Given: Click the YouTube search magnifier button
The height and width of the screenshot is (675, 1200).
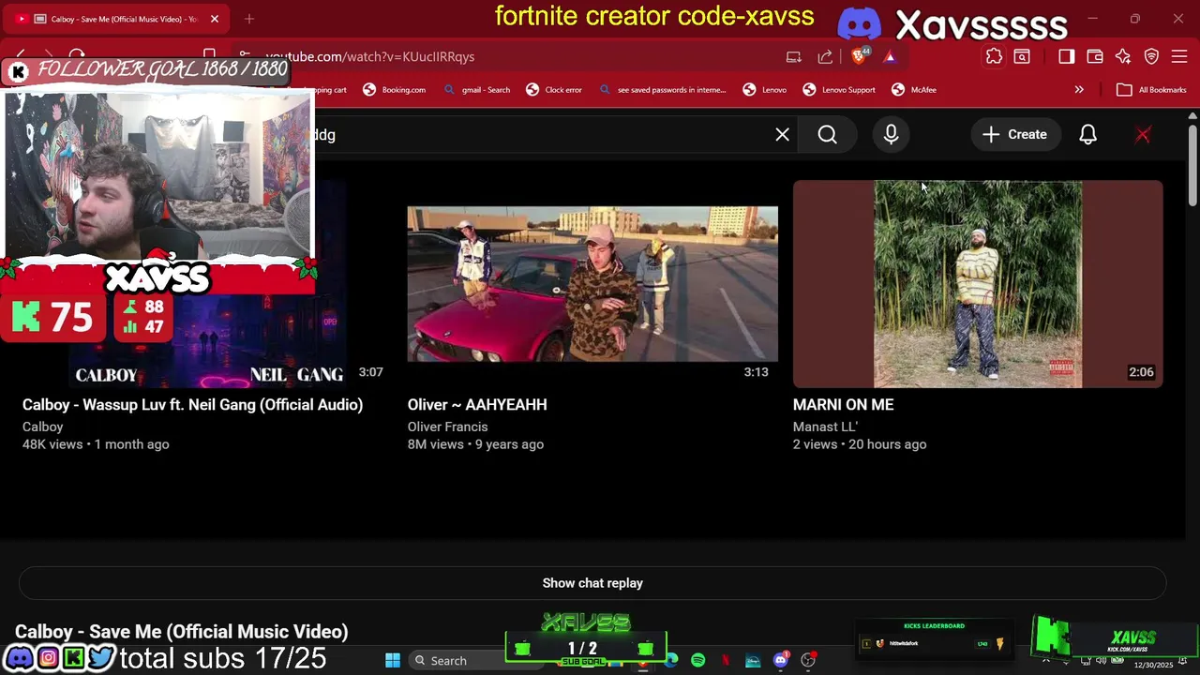Looking at the screenshot, I should click(827, 134).
